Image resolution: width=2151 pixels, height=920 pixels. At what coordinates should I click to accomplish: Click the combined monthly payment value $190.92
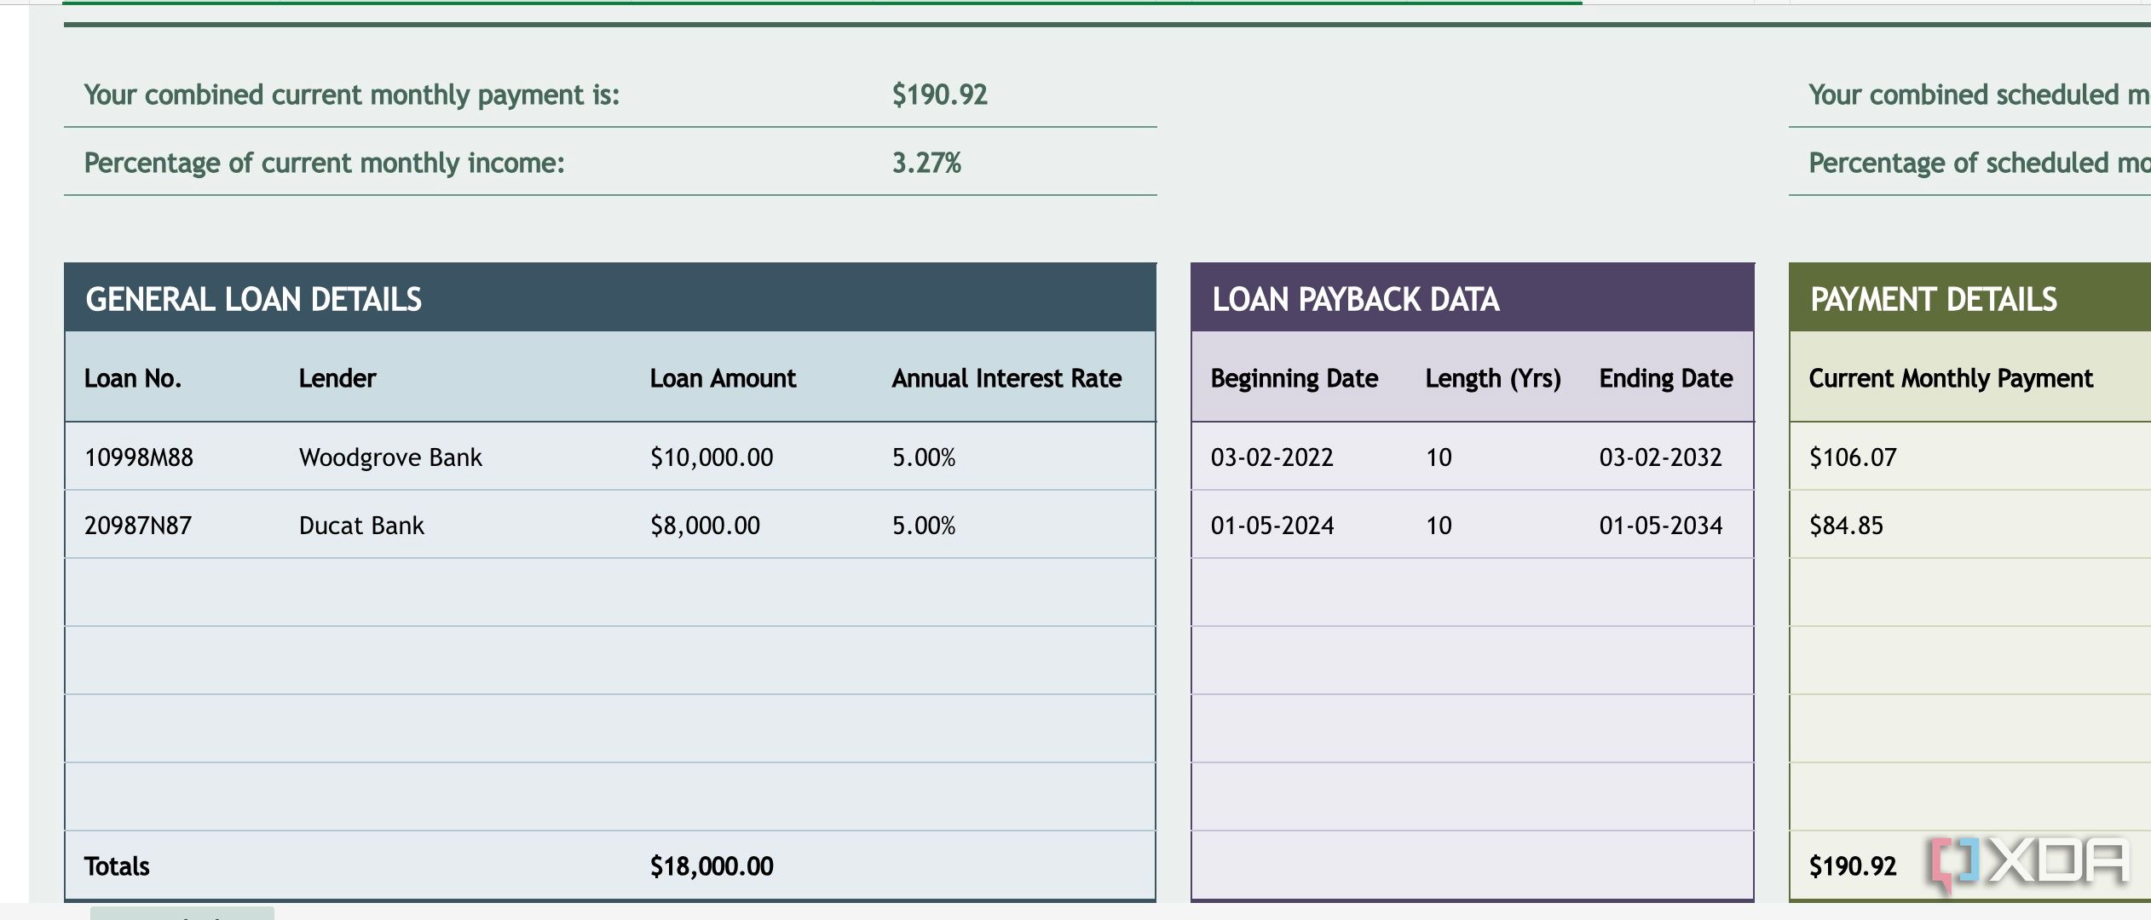939,95
